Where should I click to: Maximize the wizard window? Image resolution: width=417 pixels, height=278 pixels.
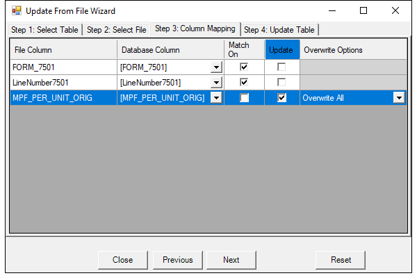[x=363, y=10]
